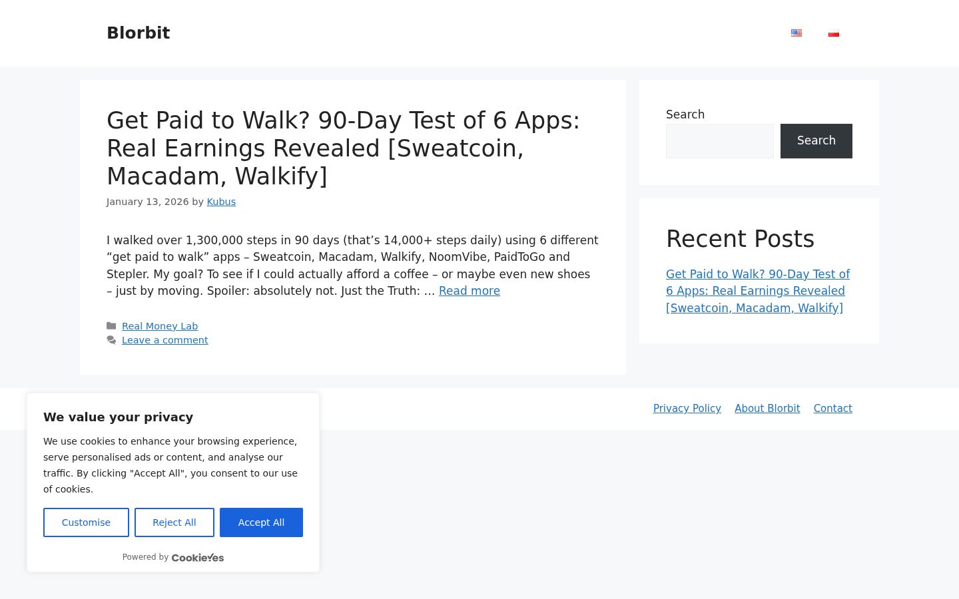
Task: Click the CookieYes logo in the banner
Action: [x=198, y=558]
